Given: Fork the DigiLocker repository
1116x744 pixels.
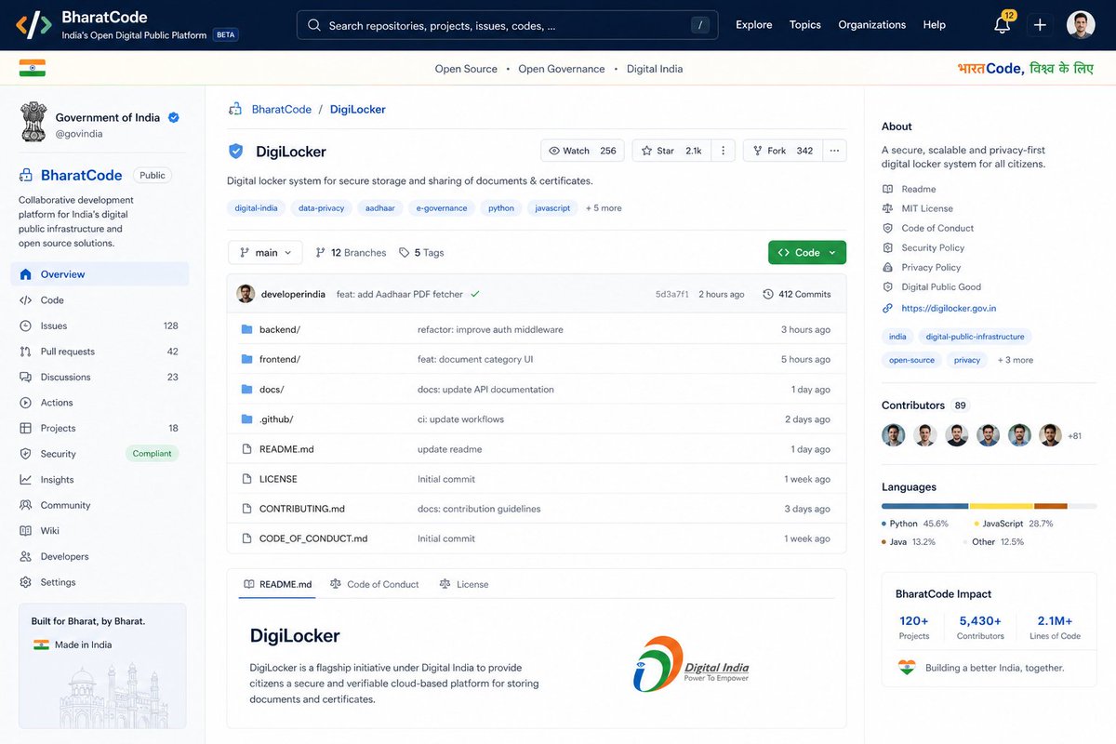Looking at the screenshot, I should [783, 151].
